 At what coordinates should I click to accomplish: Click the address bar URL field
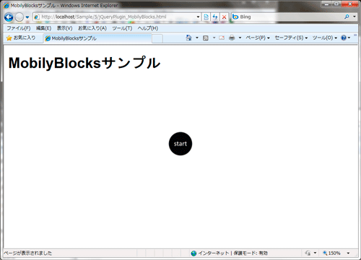117,17
